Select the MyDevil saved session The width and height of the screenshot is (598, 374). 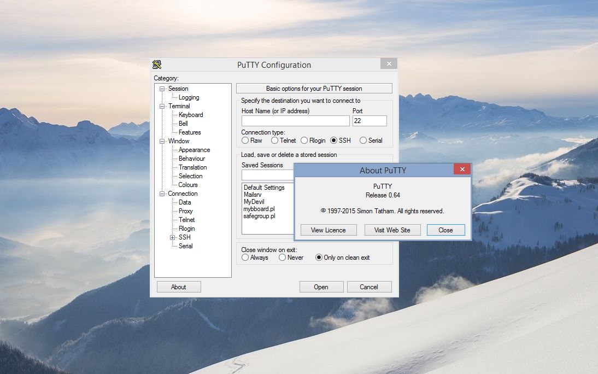254,202
